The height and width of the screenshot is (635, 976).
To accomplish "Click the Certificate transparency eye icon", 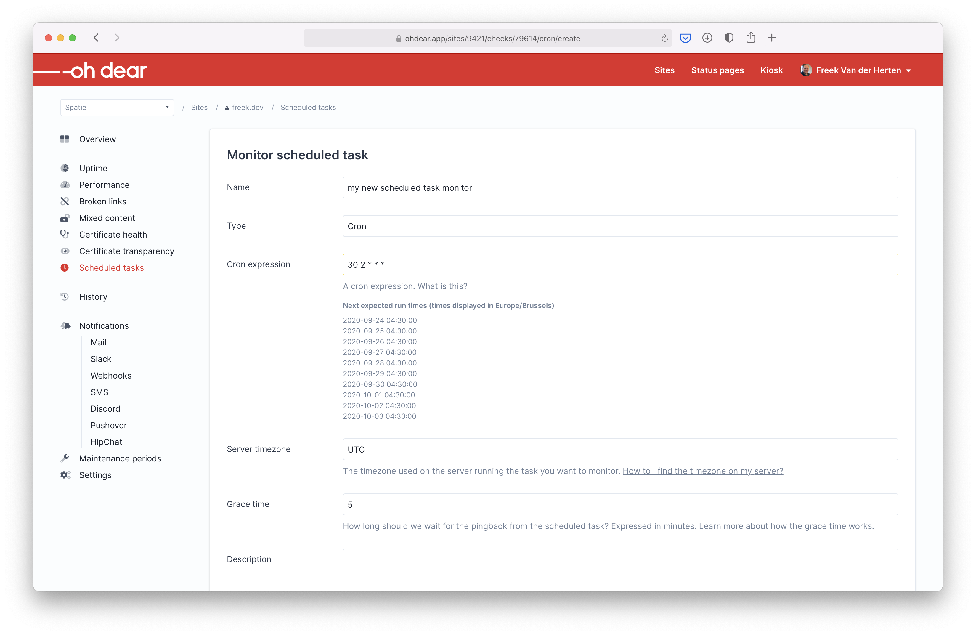I will [64, 251].
